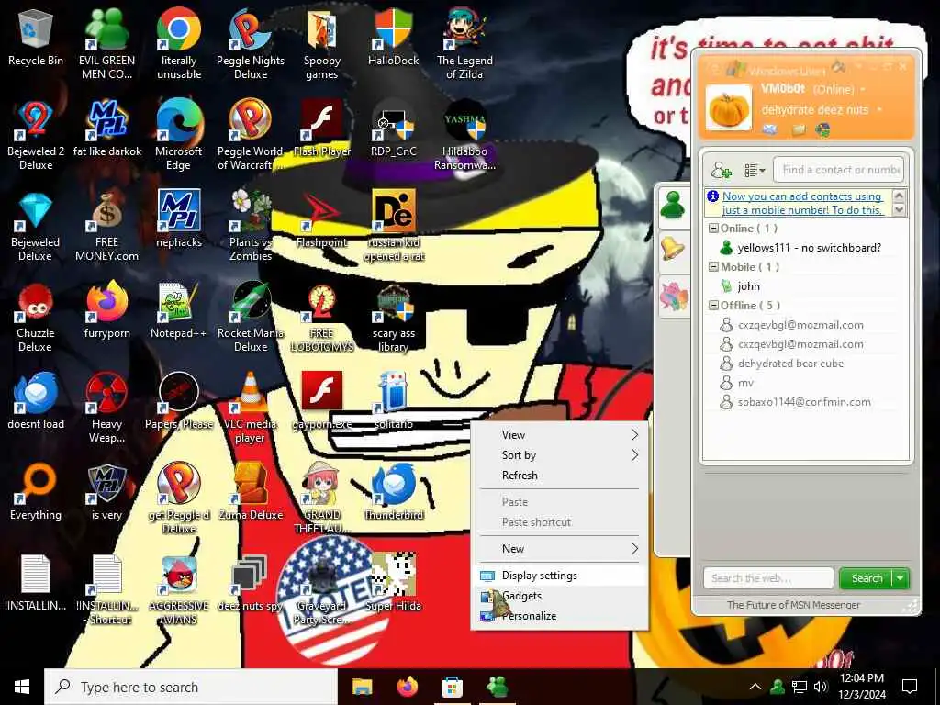The width and height of the screenshot is (940, 705).
Task: Click The Future of MSN Messenger banner text
Action: pyautogui.click(x=793, y=606)
